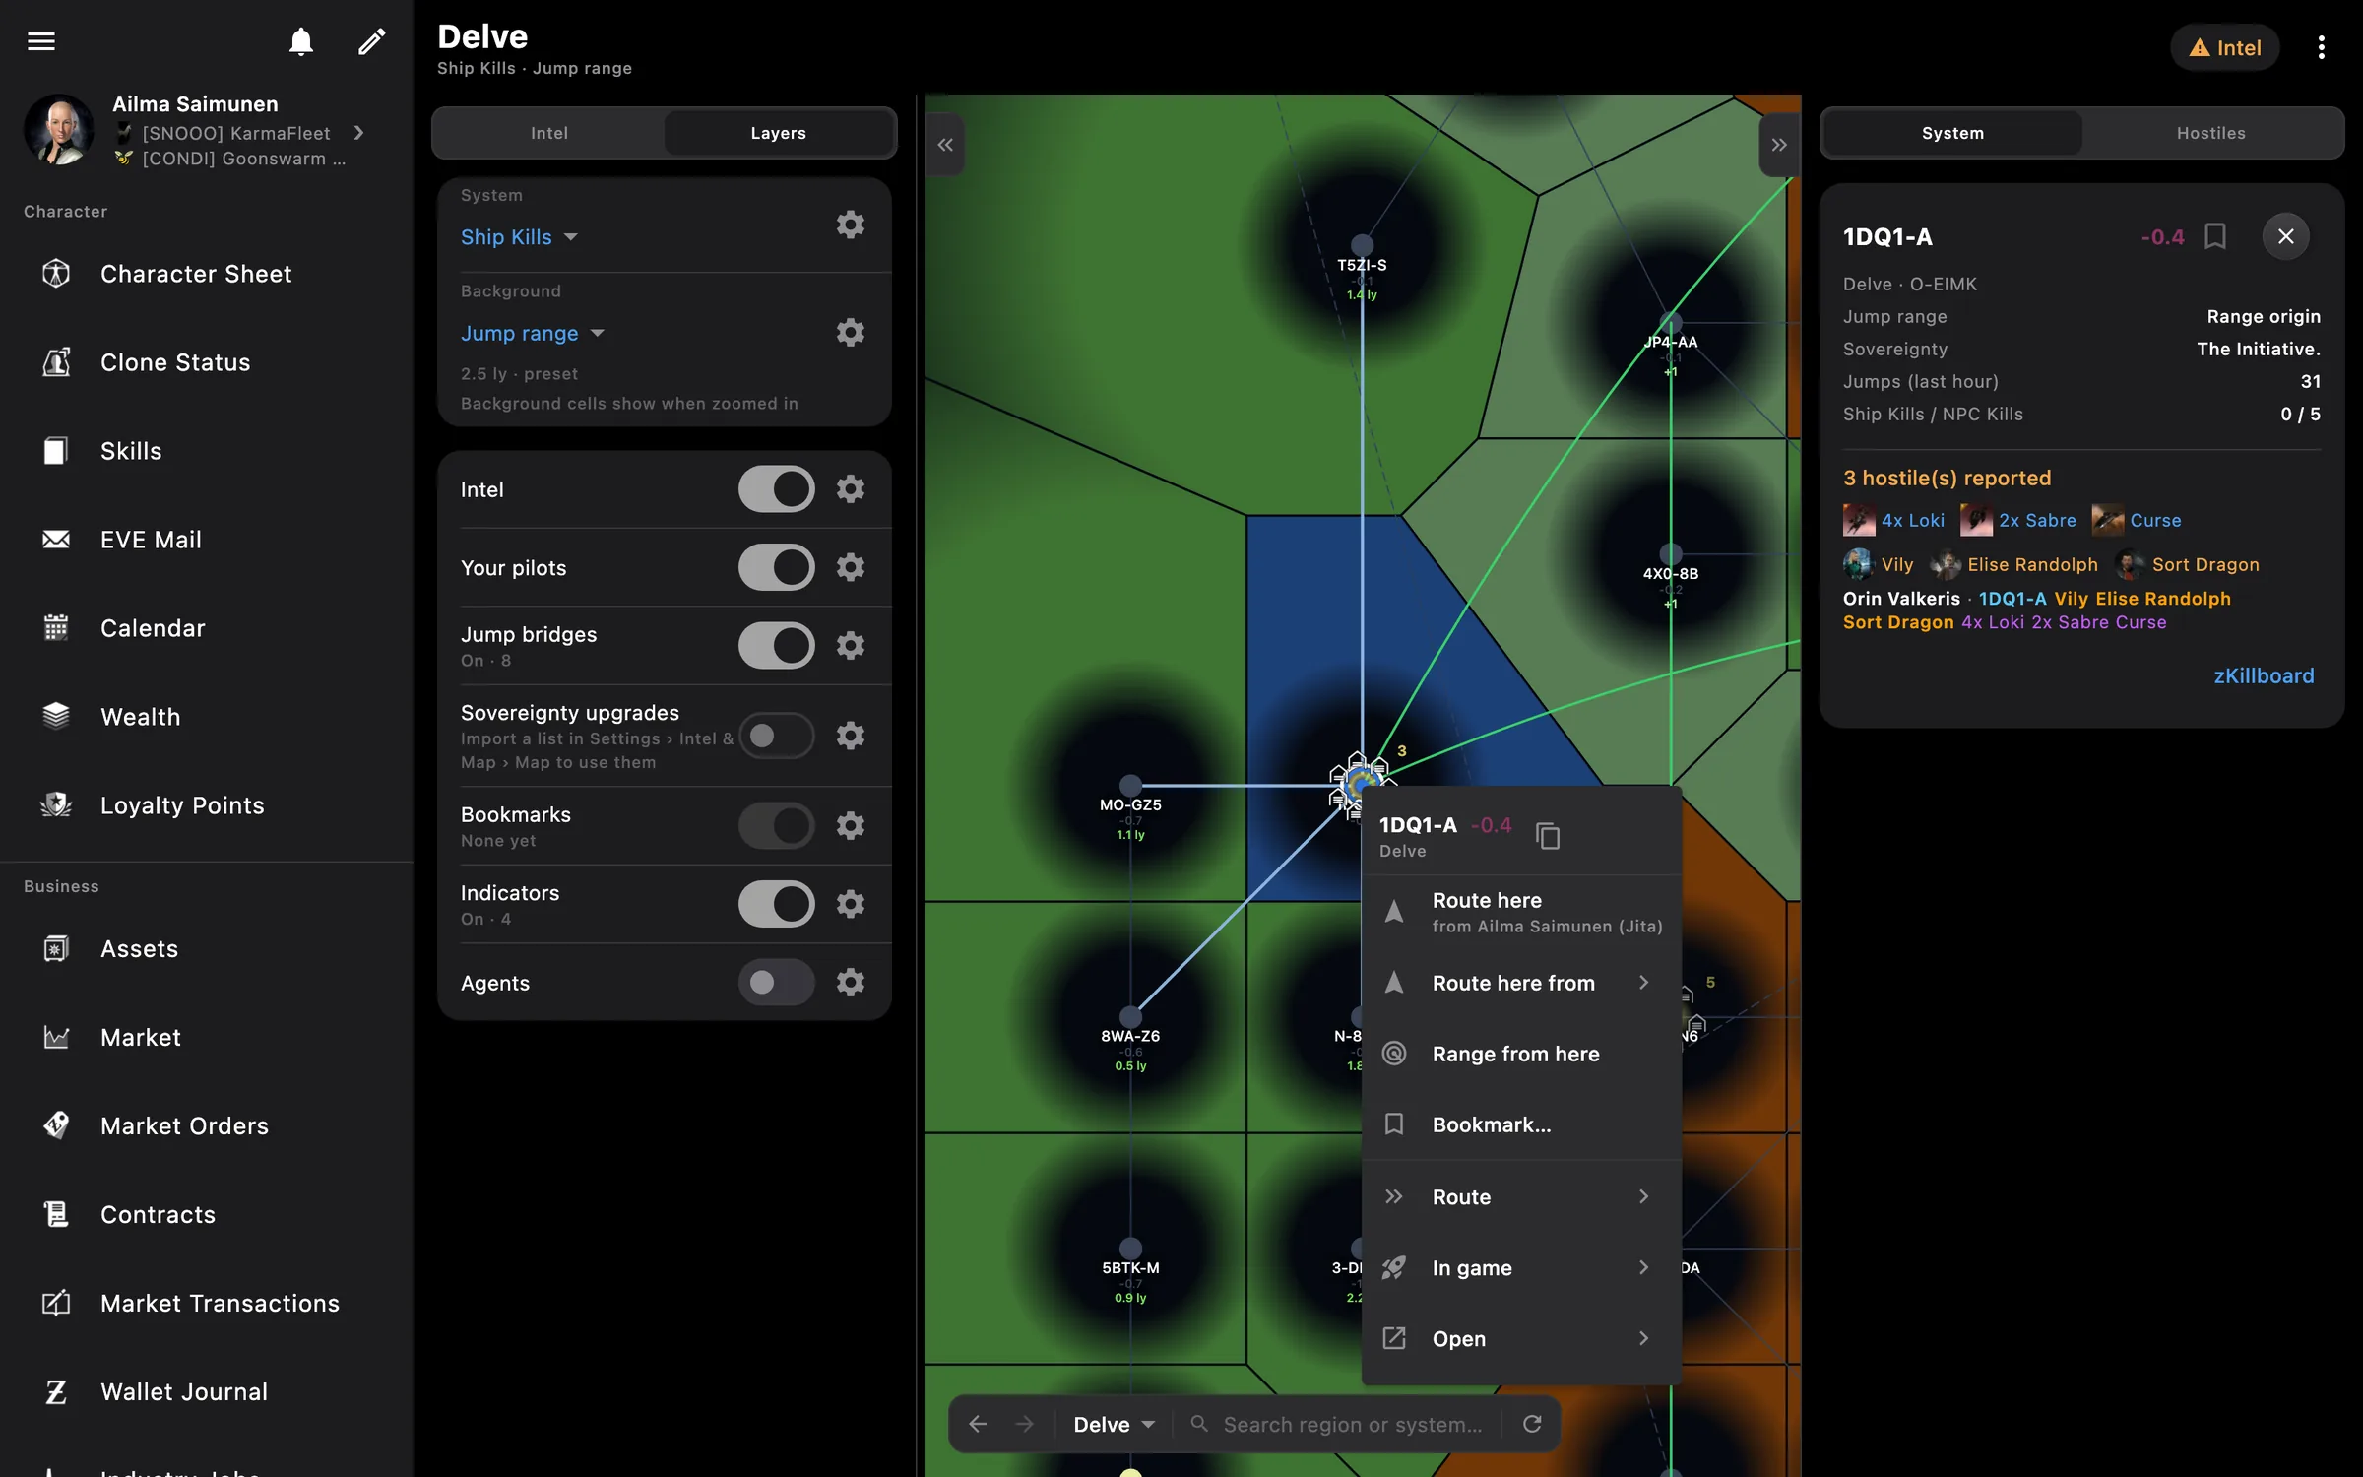Toggle the Intel layer switch
This screenshot has width=2363, height=1477.
coord(777,489)
